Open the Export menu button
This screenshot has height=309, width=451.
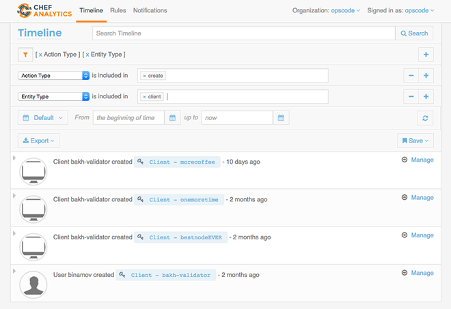[x=38, y=141]
